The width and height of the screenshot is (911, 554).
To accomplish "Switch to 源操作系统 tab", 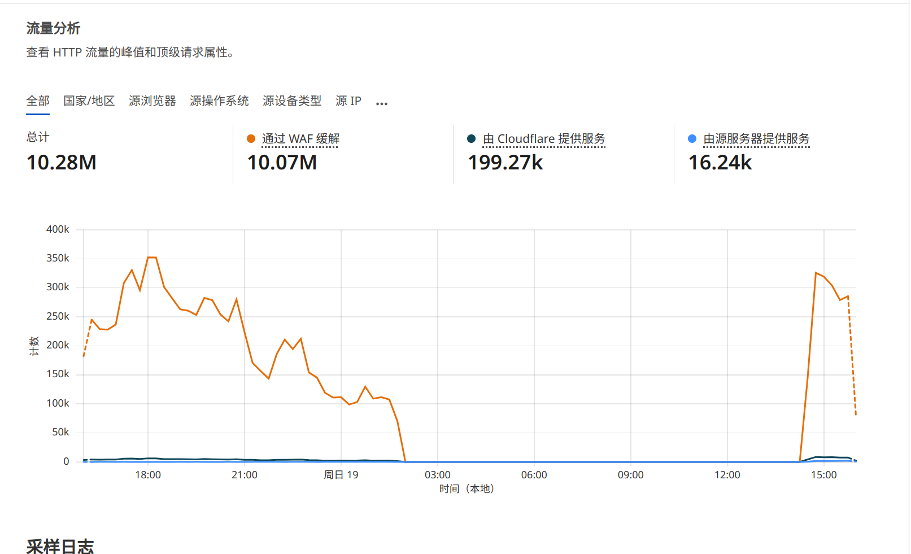I will point(219,101).
